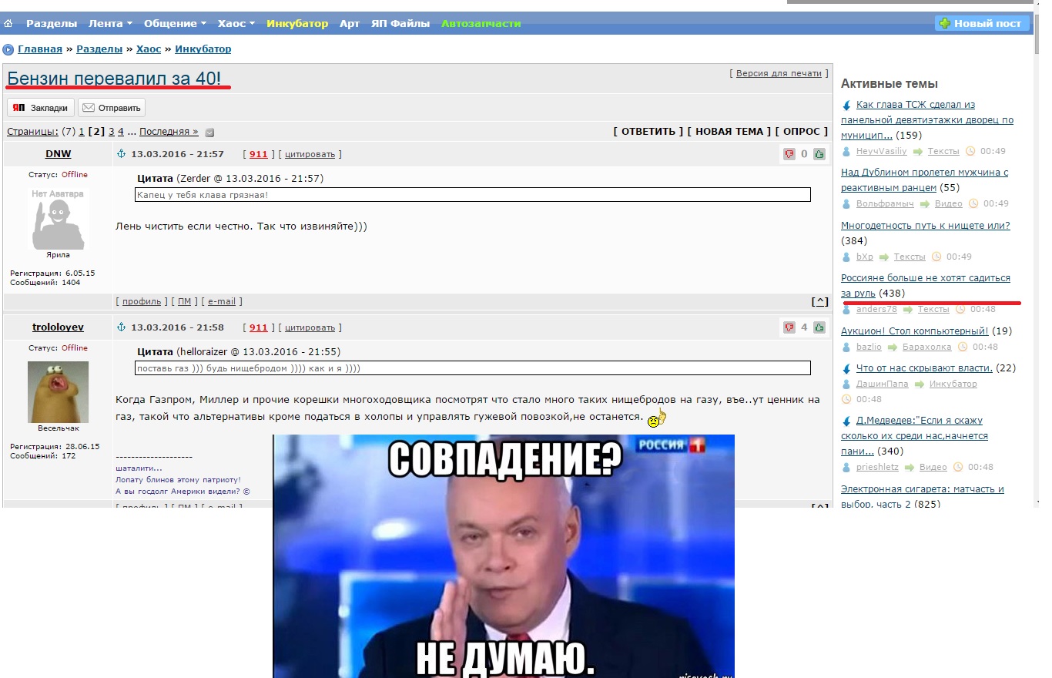Expand the Общение dropdown menu
Viewport: 1052px width, 678px height.
click(175, 24)
